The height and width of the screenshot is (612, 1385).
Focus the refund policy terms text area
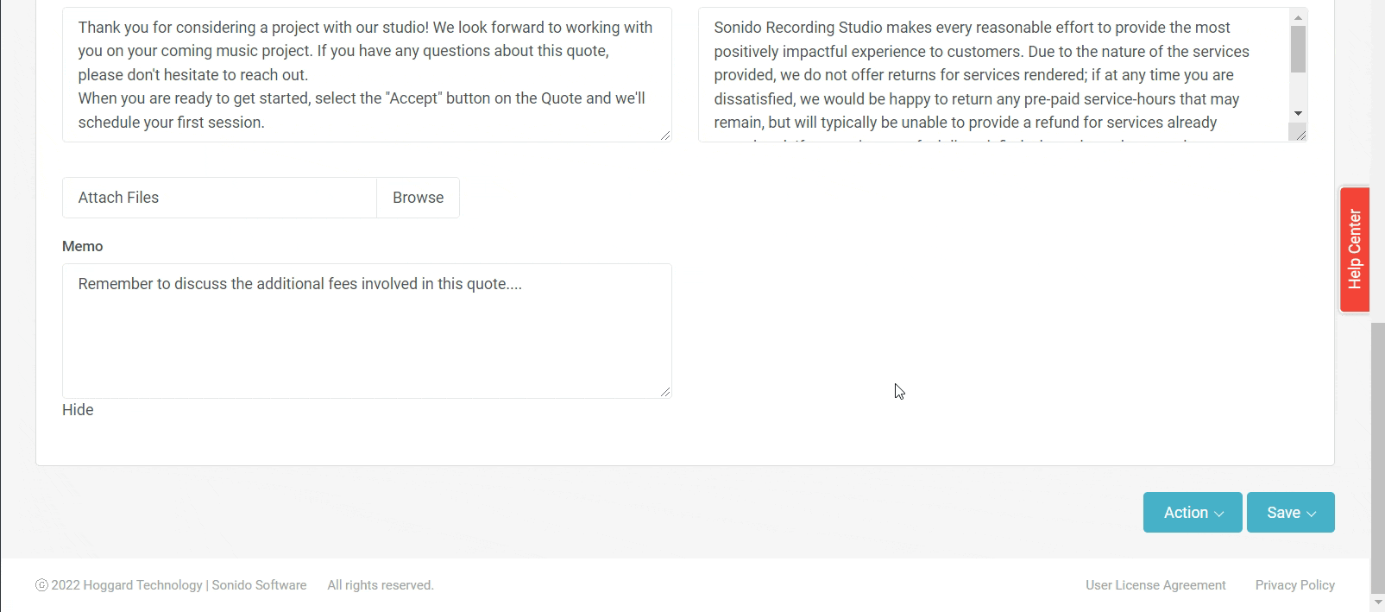[x=992, y=75]
